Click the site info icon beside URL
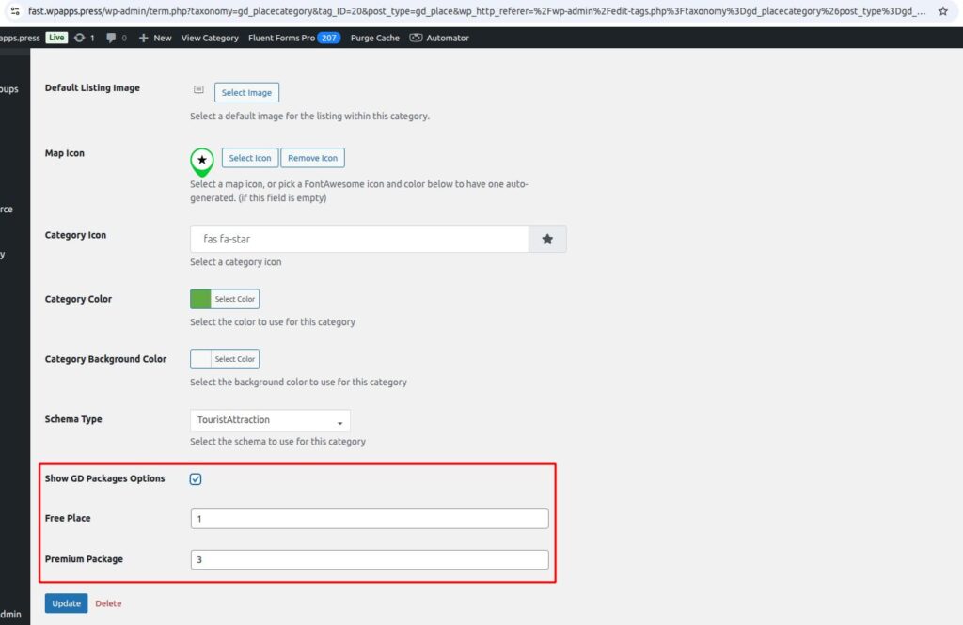This screenshot has width=963, height=625. point(15,11)
